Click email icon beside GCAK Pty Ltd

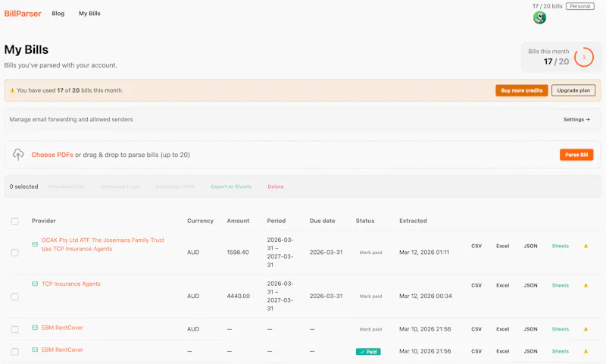tap(35, 244)
